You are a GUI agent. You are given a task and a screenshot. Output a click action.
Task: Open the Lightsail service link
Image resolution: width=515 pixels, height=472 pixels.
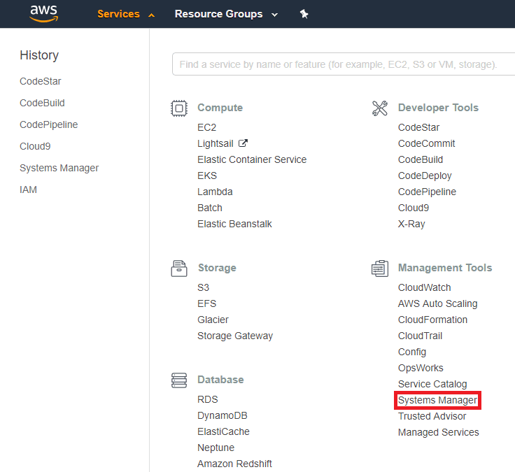click(x=215, y=143)
